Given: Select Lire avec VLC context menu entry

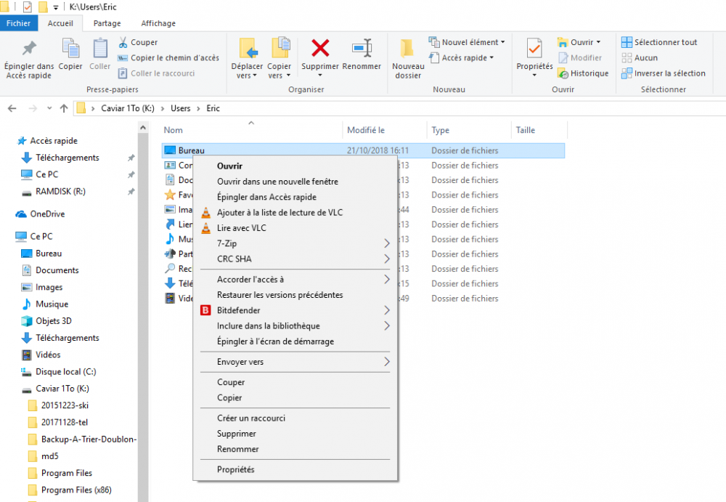Looking at the screenshot, I should click(241, 228).
